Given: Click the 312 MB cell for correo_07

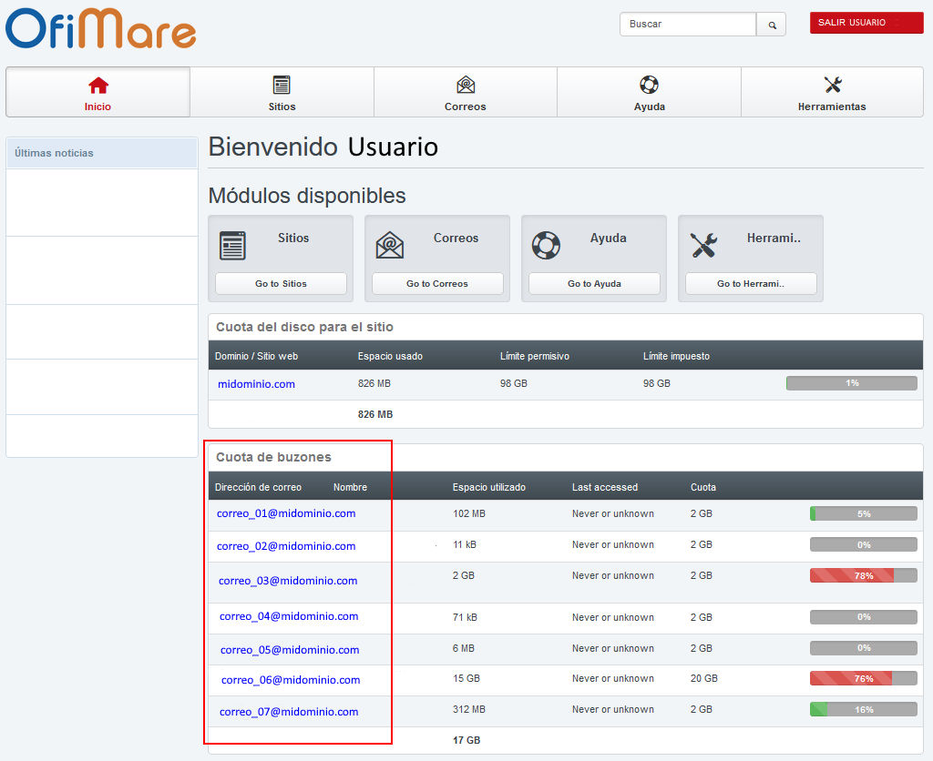Looking at the screenshot, I should click(x=469, y=709).
